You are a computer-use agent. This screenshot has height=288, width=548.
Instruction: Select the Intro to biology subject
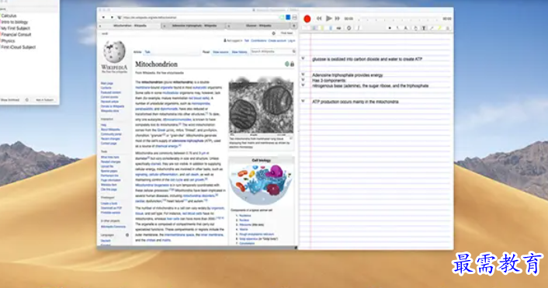tap(15, 22)
